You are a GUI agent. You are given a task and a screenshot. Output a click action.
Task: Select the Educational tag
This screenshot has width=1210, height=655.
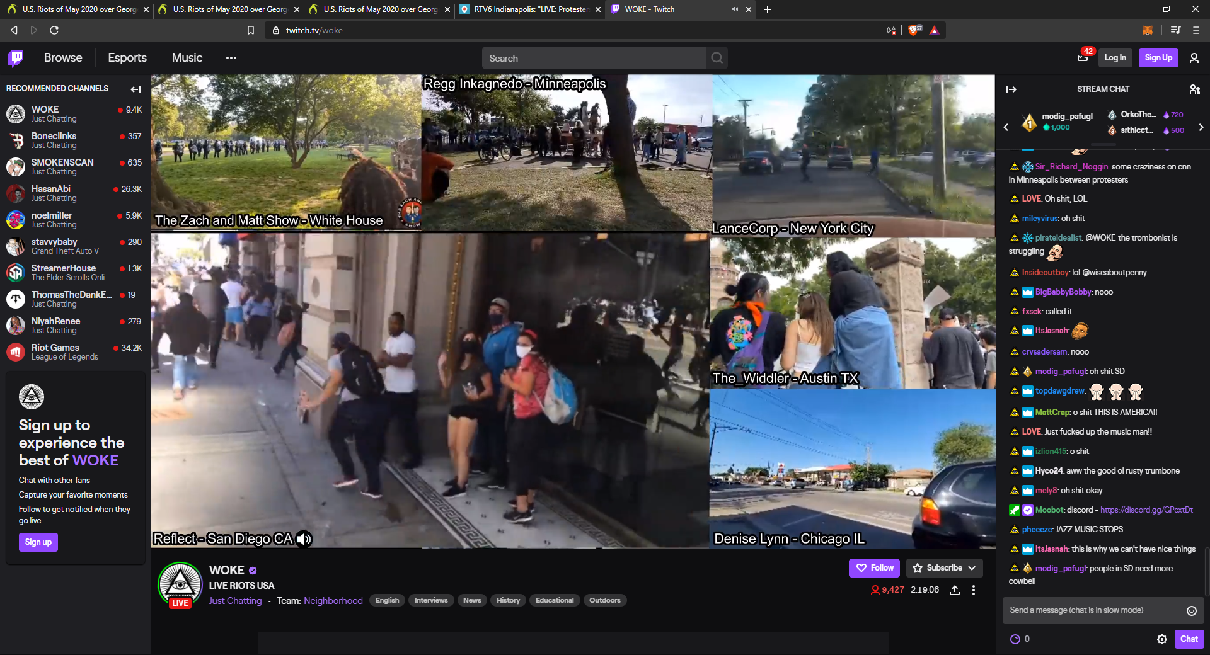[555, 600]
